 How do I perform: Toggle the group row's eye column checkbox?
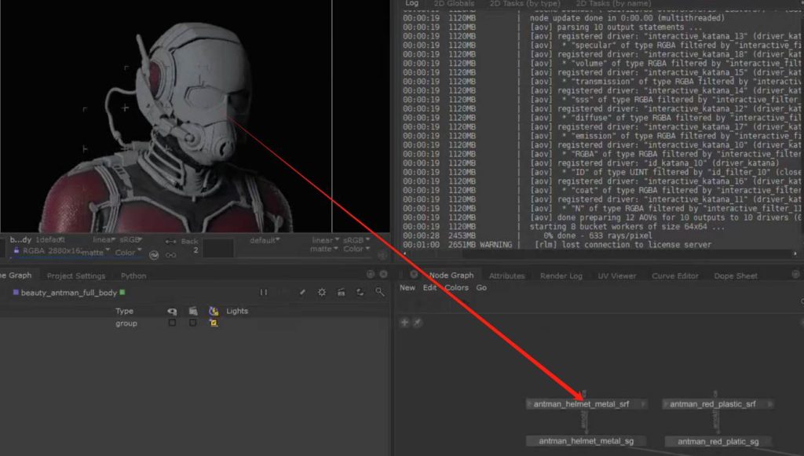coord(172,323)
